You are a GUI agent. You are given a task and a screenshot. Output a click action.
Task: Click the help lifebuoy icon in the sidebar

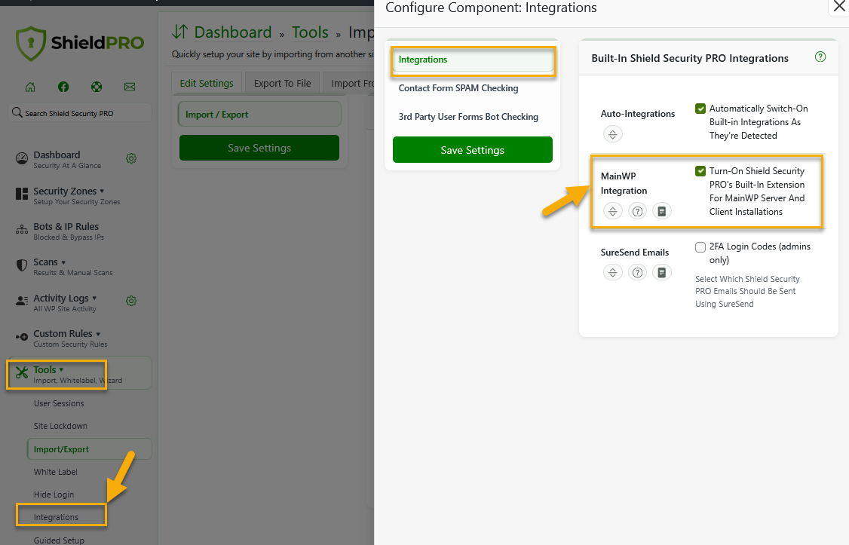[97, 87]
